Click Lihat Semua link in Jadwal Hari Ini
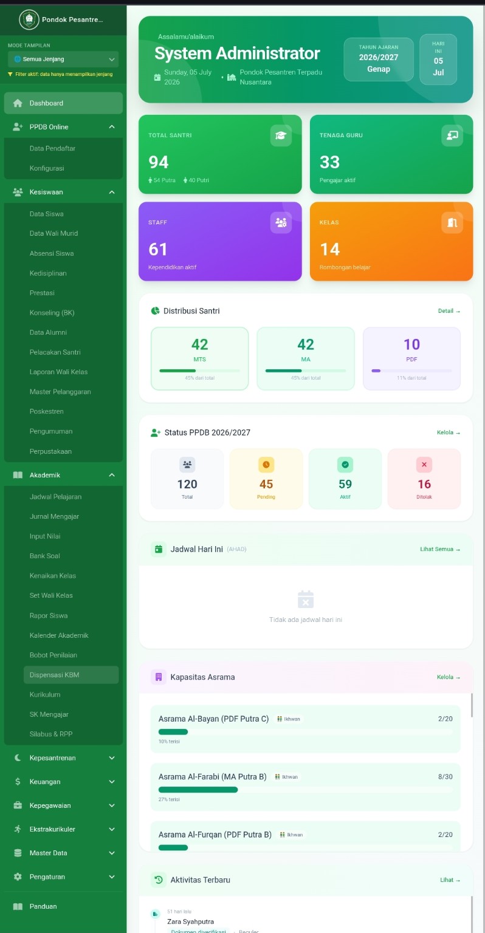Screen dimensions: 485x933 click(440, 549)
